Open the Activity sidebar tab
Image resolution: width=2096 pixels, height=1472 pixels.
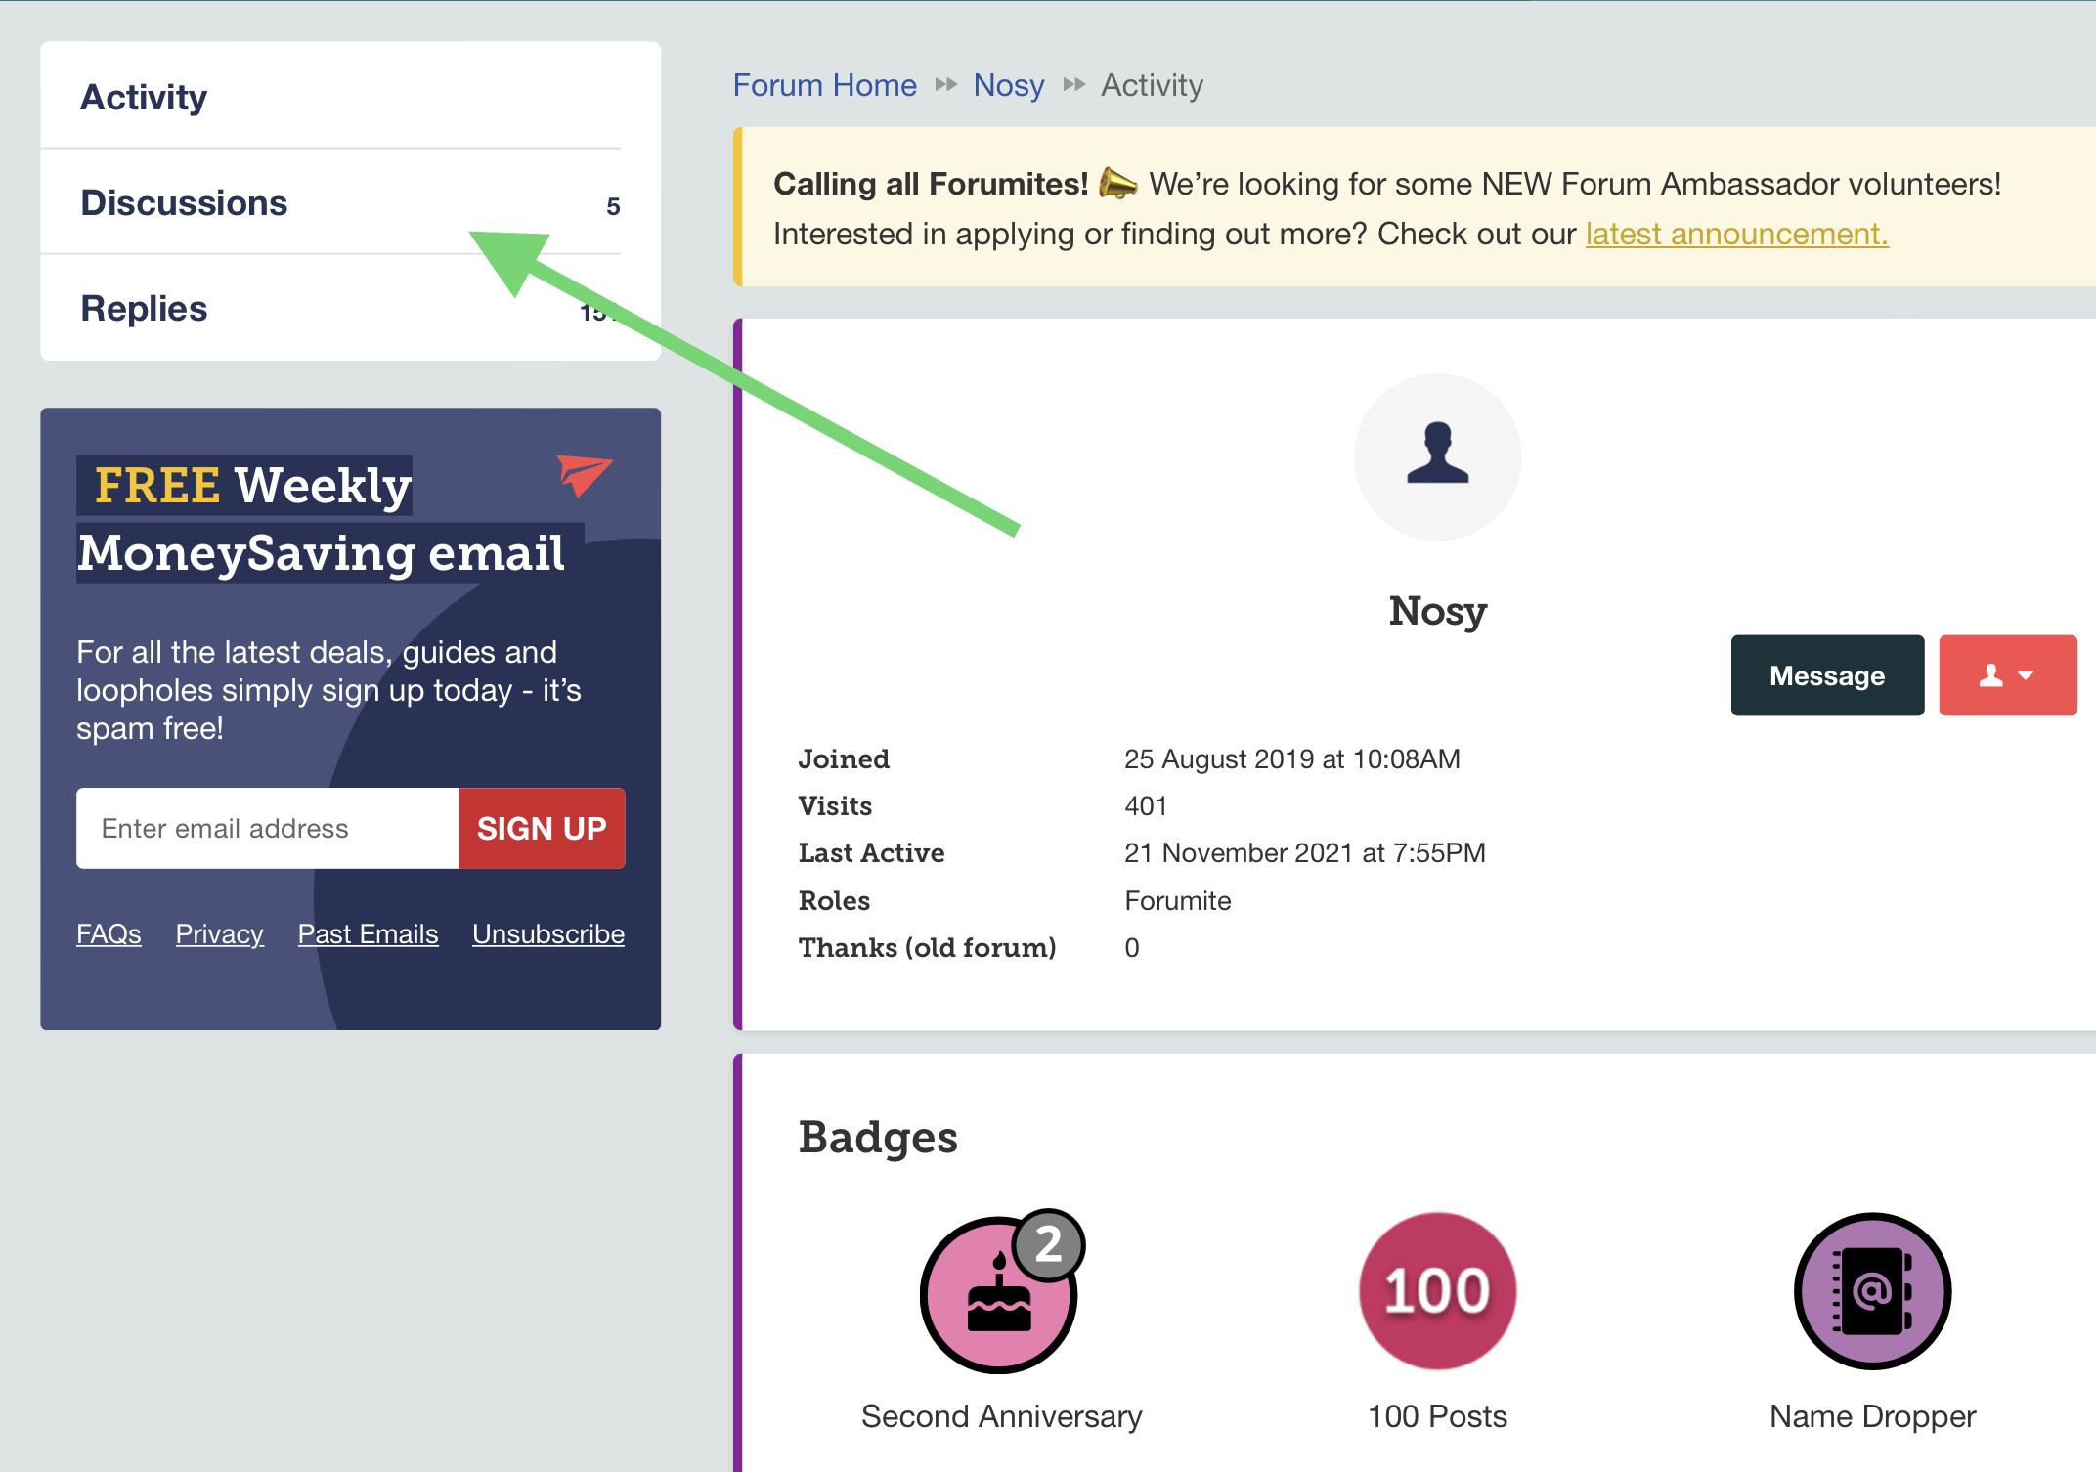point(144,97)
